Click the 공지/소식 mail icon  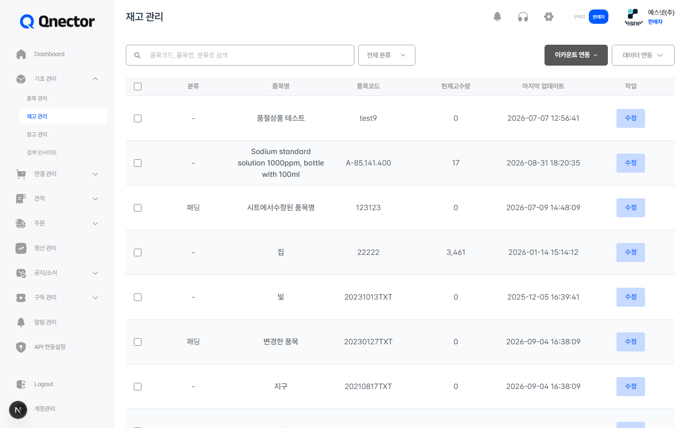pyautogui.click(x=21, y=273)
